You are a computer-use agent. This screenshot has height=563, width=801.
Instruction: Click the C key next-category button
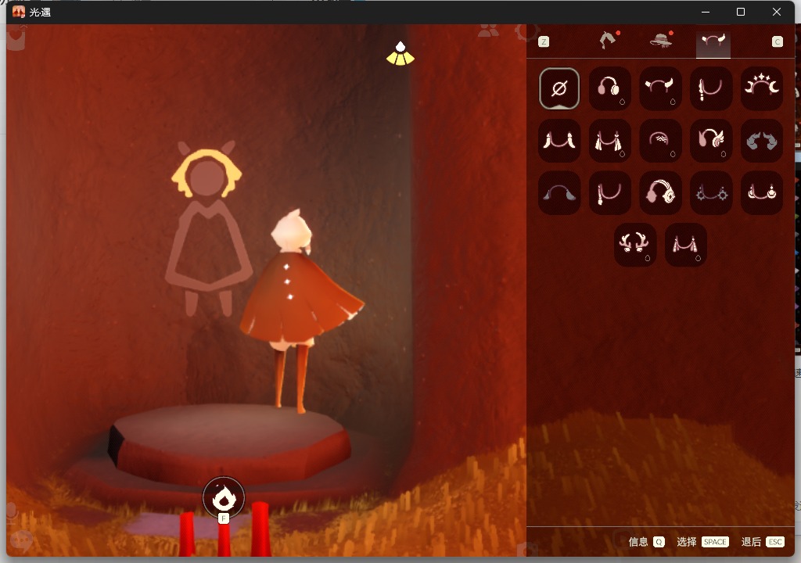(777, 42)
